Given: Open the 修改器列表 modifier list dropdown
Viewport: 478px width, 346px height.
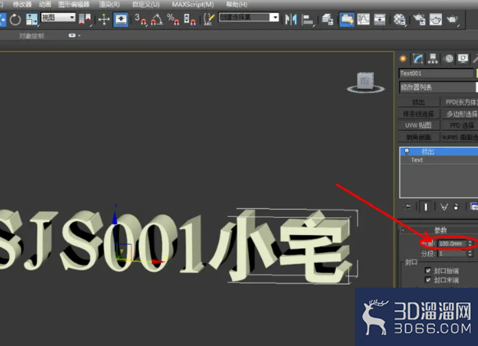Looking at the screenshot, I should pos(439,87).
